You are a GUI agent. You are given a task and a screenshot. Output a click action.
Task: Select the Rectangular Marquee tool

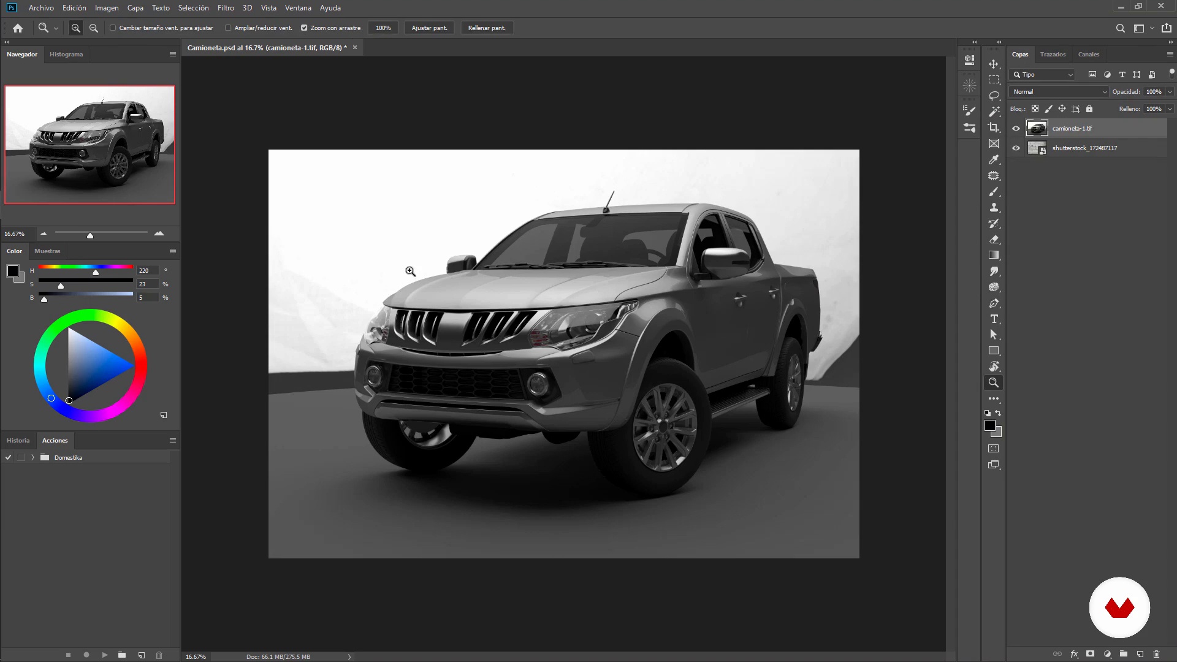pyautogui.click(x=994, y=80)
